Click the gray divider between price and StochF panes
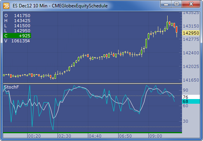 click(93, 84)
